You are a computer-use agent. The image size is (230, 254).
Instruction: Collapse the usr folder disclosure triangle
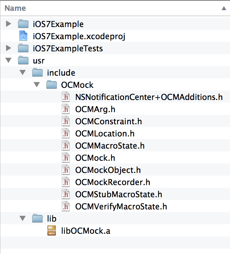tap(8, 60)
